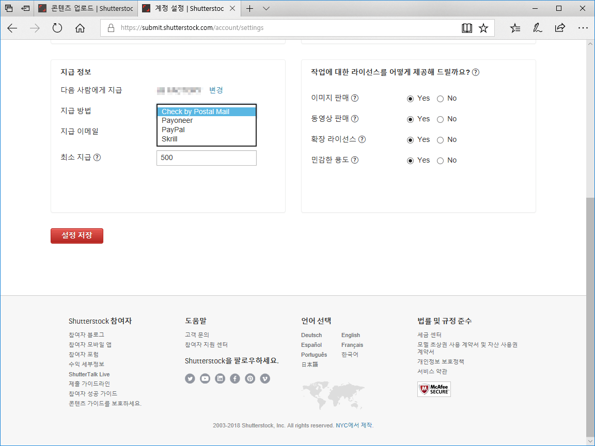Open the ShutterTalk Live footer link
Image resolution: width=595 pixels, height=446 pixels.
pos(89,374)
